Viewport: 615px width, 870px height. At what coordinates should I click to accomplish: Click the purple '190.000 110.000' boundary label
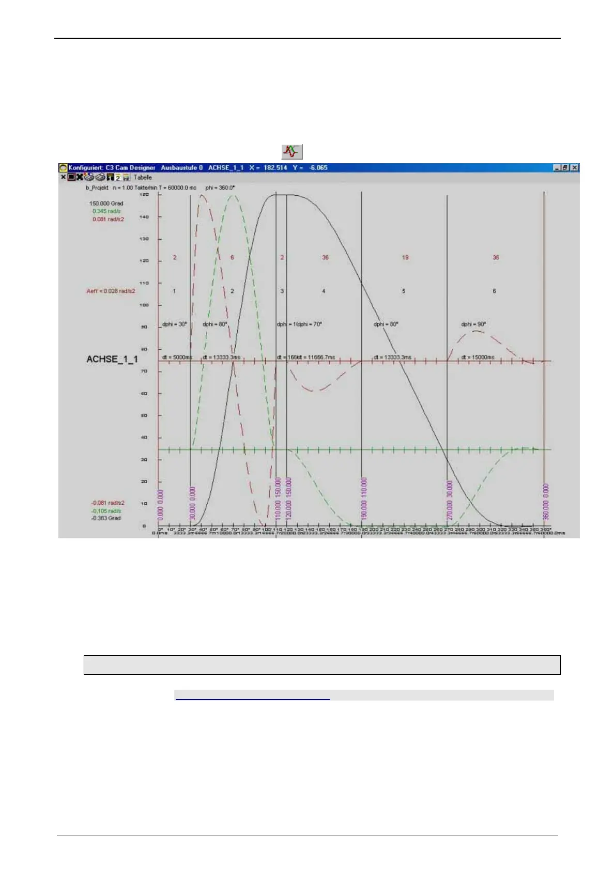coord(364,499)
